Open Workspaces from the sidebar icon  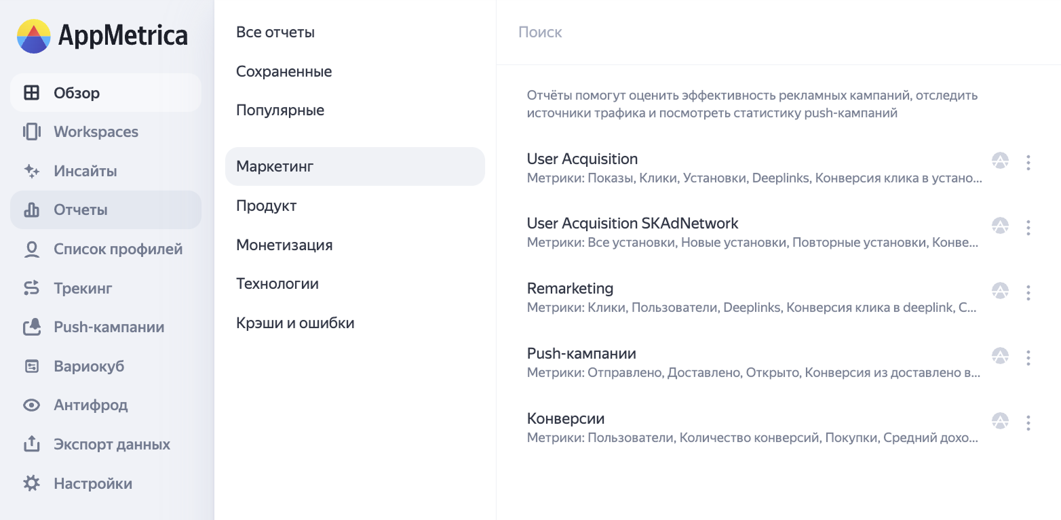click(32, 132)
